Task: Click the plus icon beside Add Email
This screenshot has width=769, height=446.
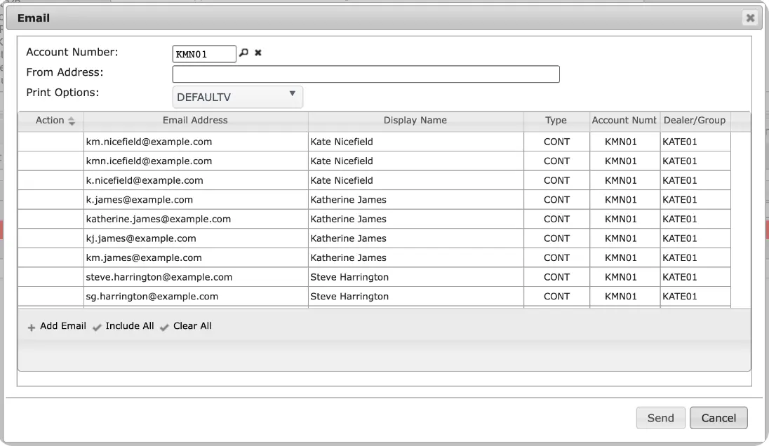Action: 32,327
